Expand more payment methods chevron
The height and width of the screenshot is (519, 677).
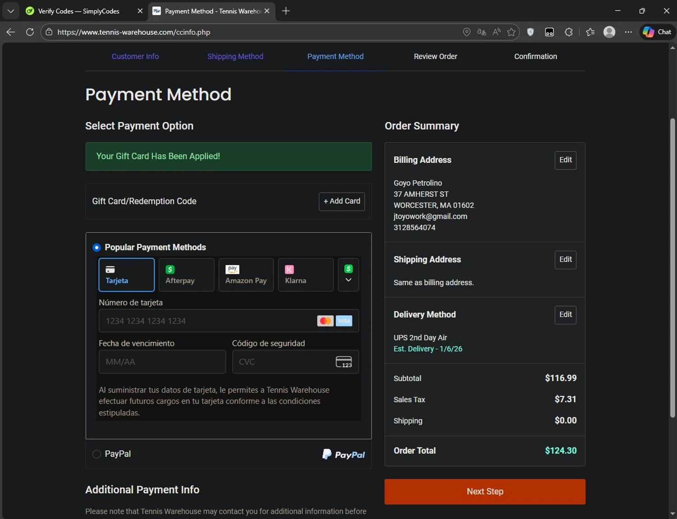tap(348, 275)
